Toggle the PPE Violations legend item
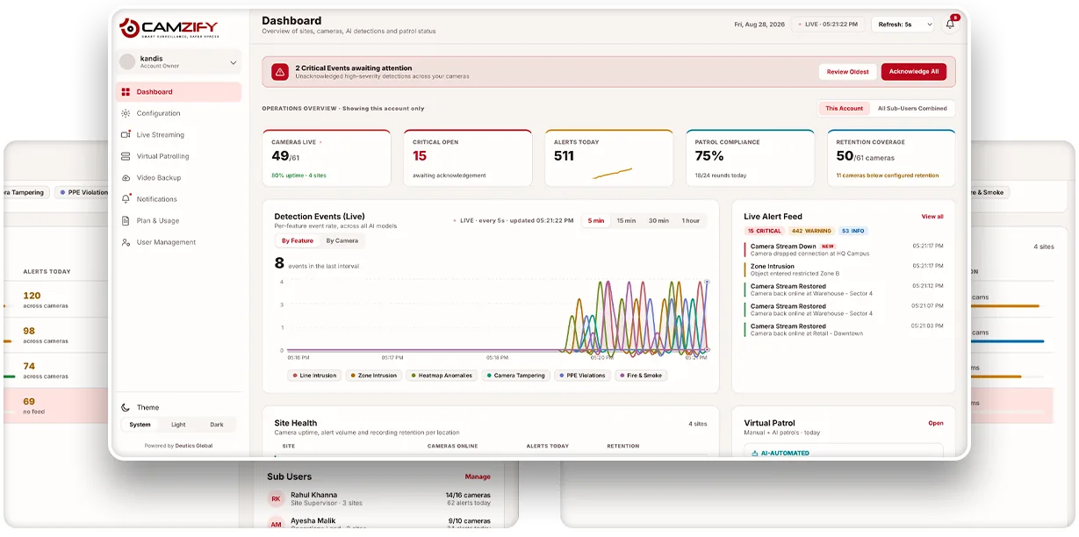The width and height of the screenshot is (1079, 537). point(581,376)
